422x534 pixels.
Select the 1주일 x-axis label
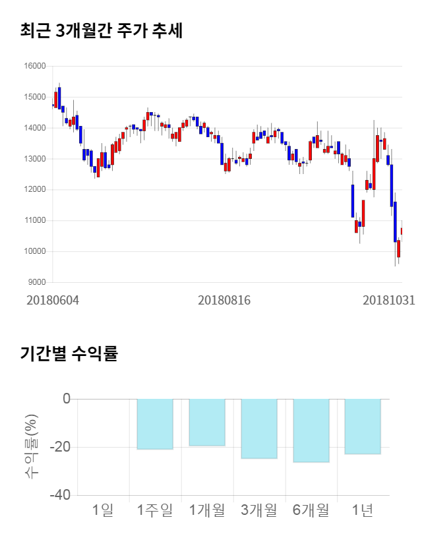tap(155, 510)
